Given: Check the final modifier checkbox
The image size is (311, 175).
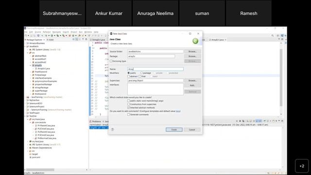Looking at the screenshot, I should pos(140,76).
